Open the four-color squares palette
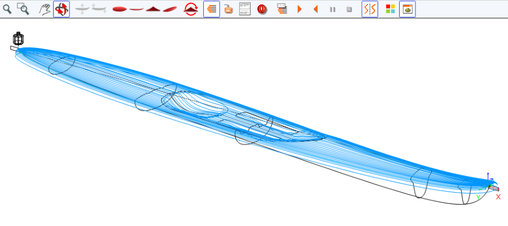 (x=391, y=9)
